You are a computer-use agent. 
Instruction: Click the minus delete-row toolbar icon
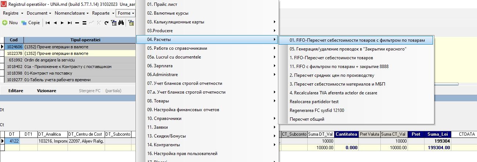coord(77,23)
